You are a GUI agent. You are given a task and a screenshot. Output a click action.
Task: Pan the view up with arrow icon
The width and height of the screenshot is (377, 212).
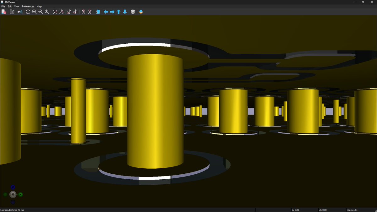(x=118, y=12)
